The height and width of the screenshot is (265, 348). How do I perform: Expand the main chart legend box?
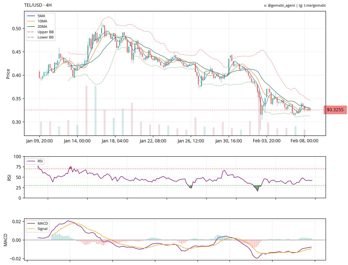(41, 26)
